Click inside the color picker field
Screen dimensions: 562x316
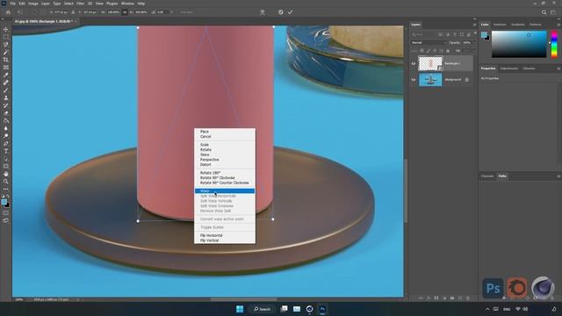tap(519, 44)
